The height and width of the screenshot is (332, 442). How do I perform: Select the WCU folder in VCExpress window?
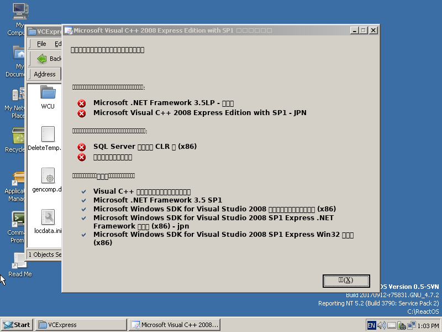(x=48, y=92)
